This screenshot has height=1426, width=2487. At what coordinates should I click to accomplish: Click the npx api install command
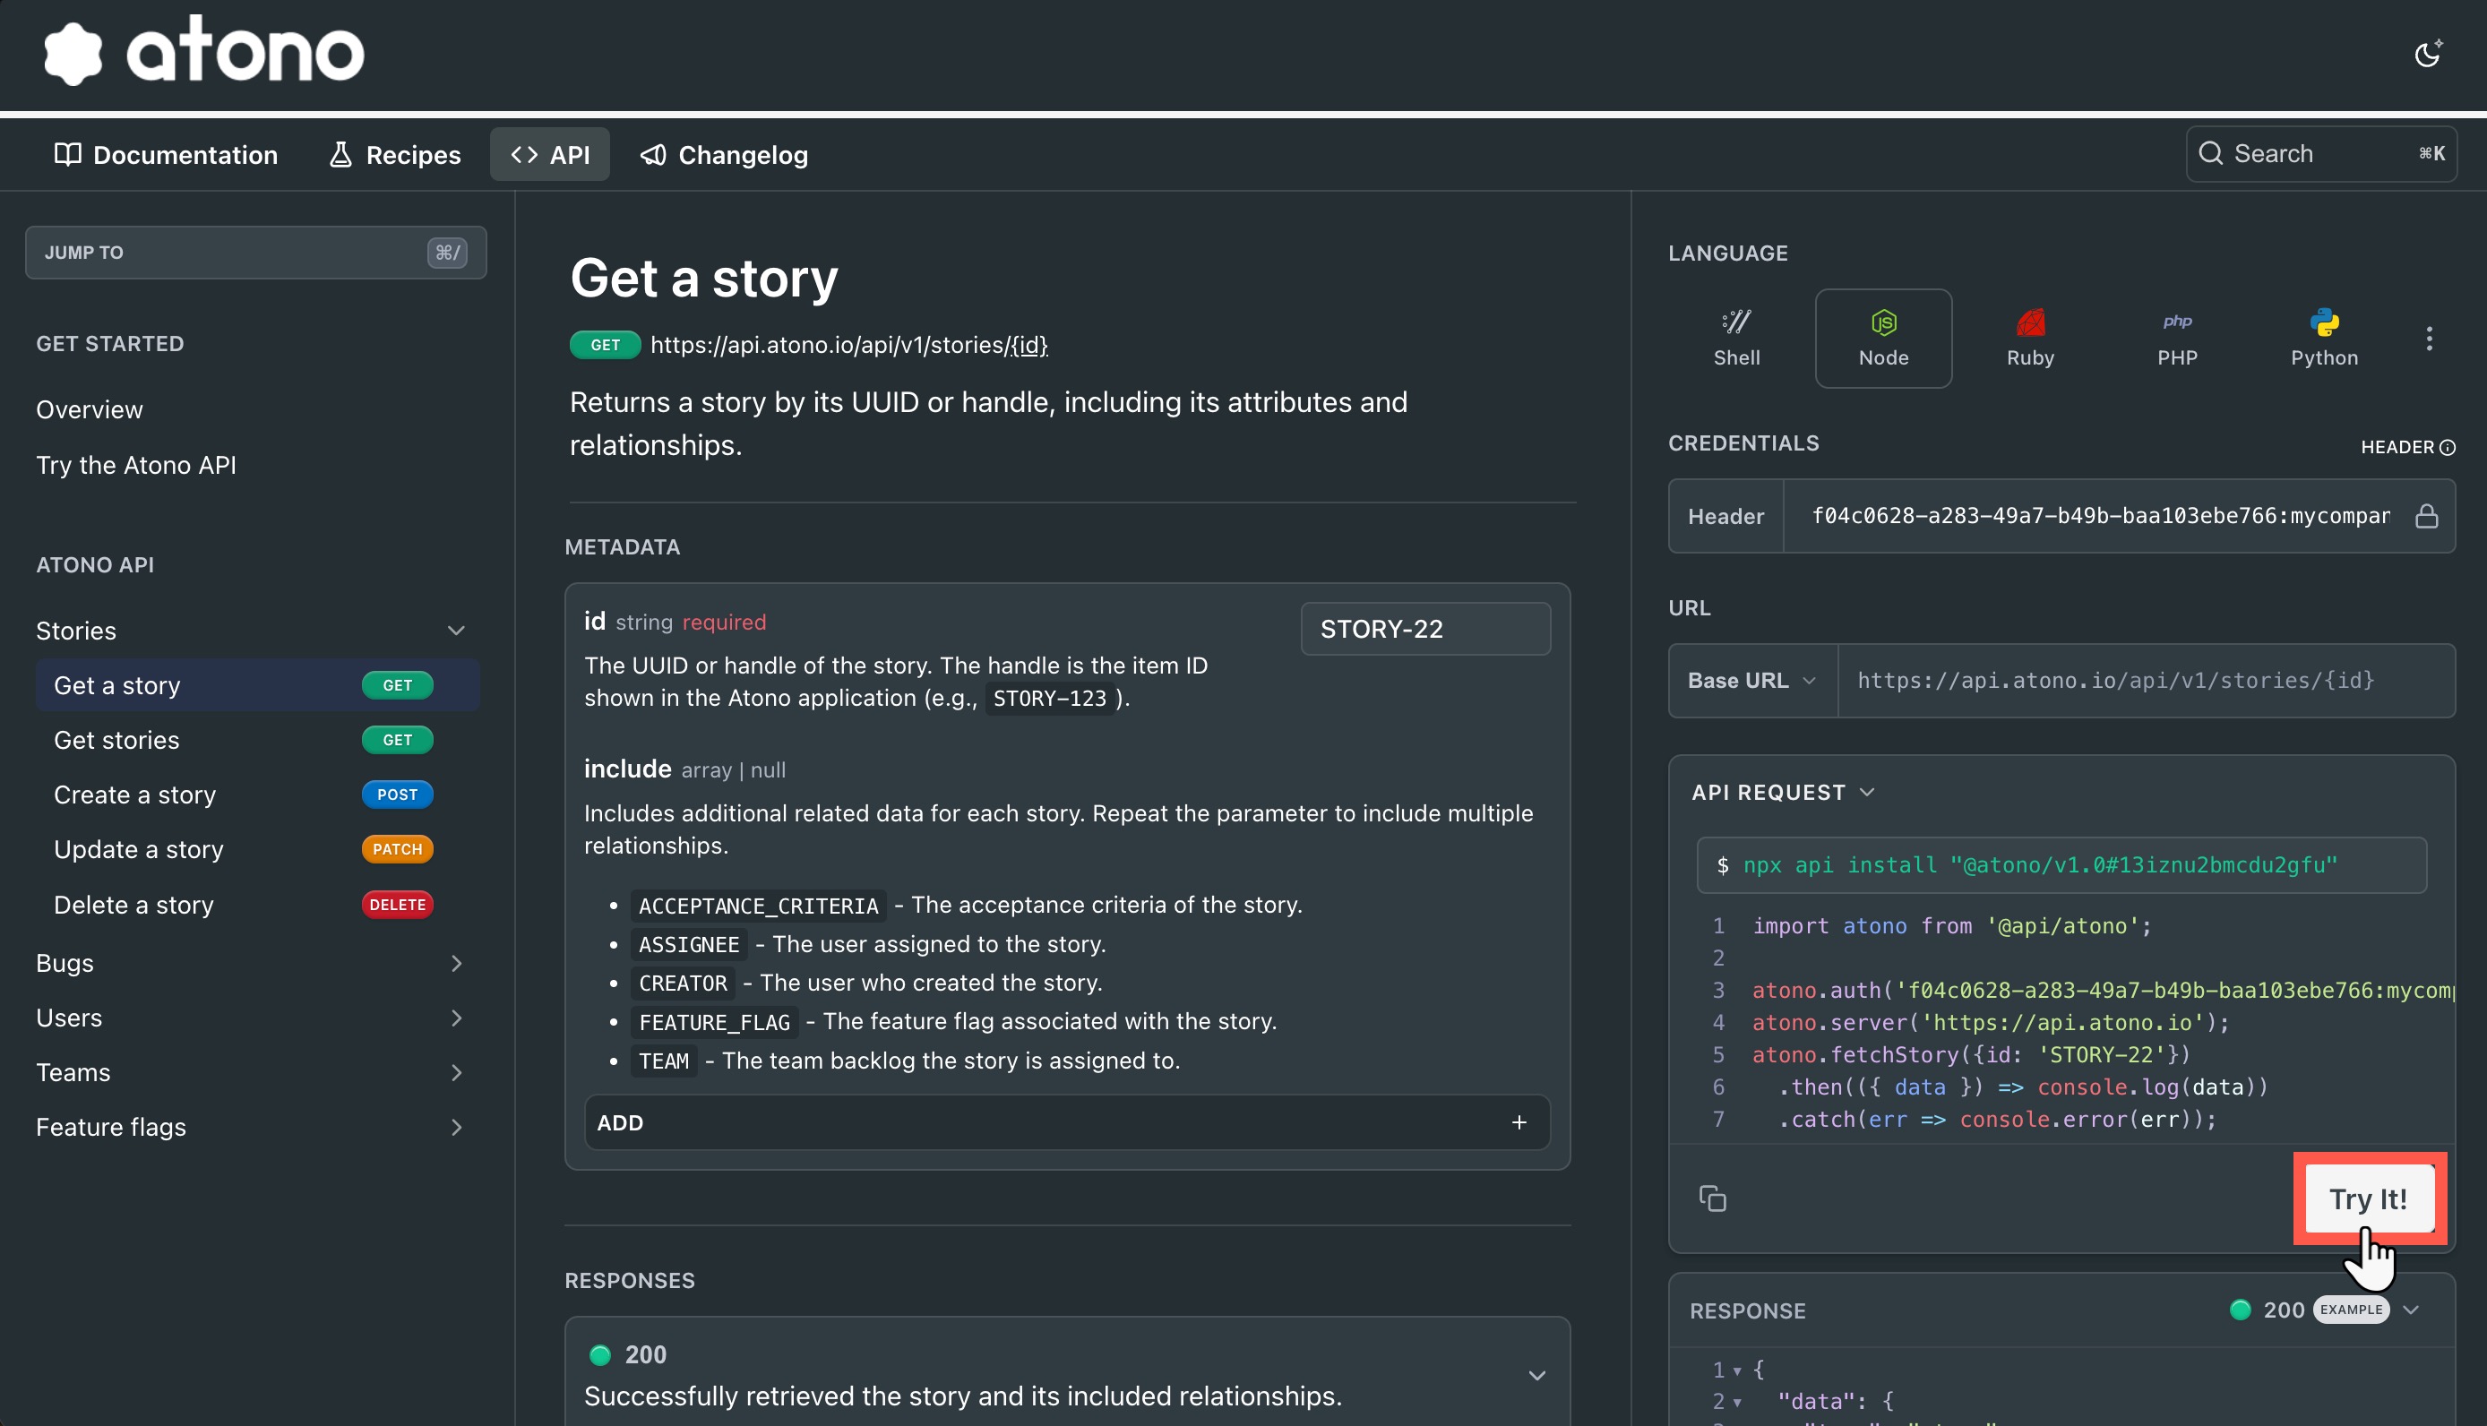point(2061,866)
